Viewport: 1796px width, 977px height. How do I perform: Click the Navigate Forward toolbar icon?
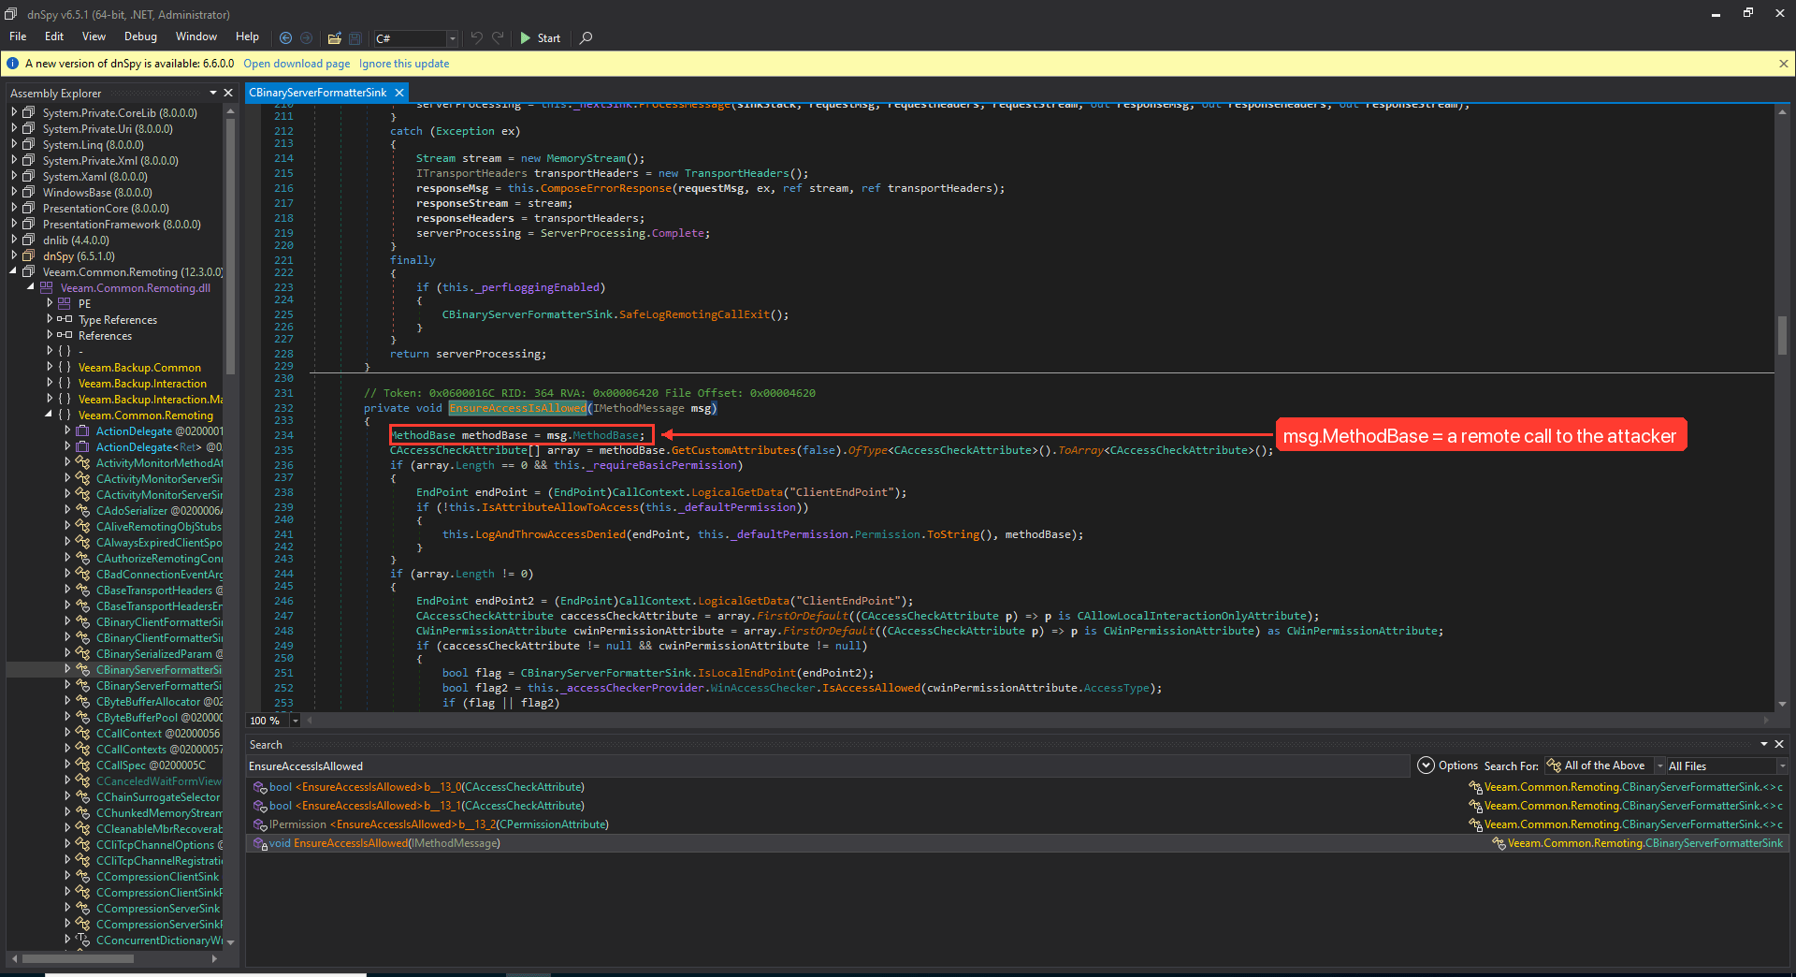pyautogui.click(x=306, y=38)
